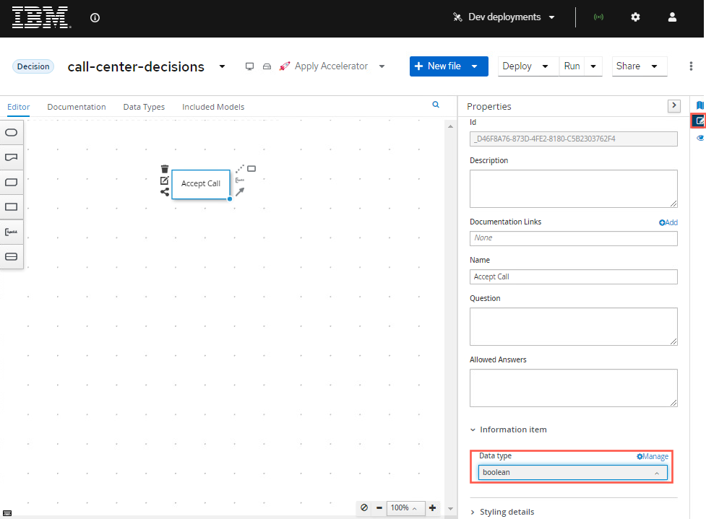Click the Id field

573,139
